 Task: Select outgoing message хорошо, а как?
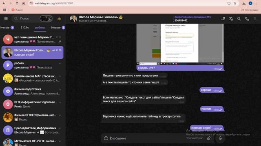[207, 128]
